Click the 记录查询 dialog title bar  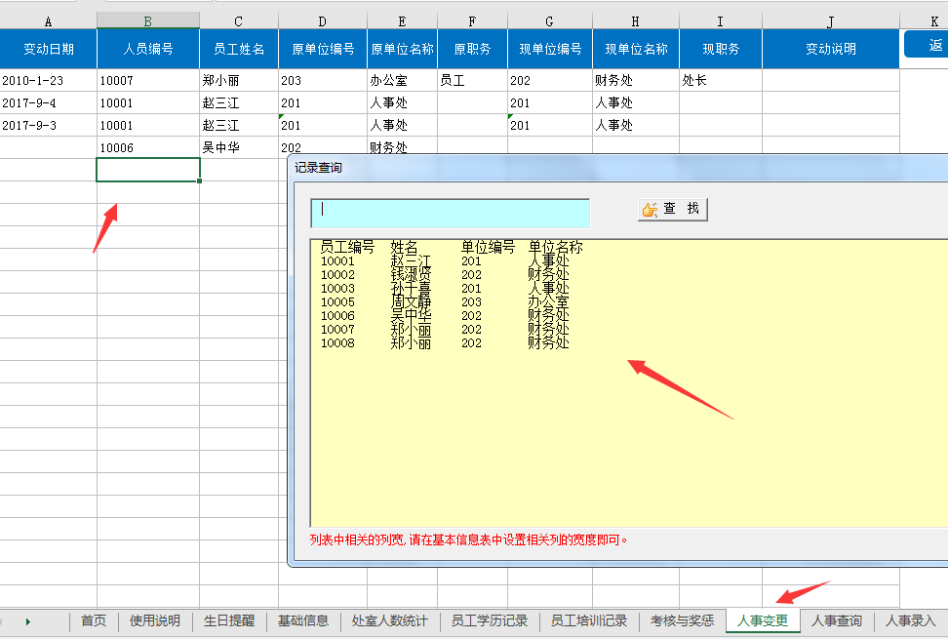coord(618,168)
